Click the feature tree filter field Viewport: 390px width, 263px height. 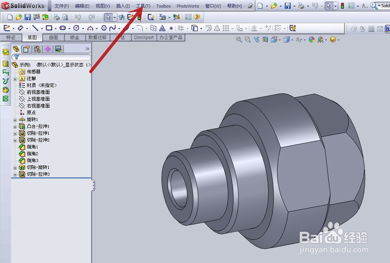[x=51, y=57]
